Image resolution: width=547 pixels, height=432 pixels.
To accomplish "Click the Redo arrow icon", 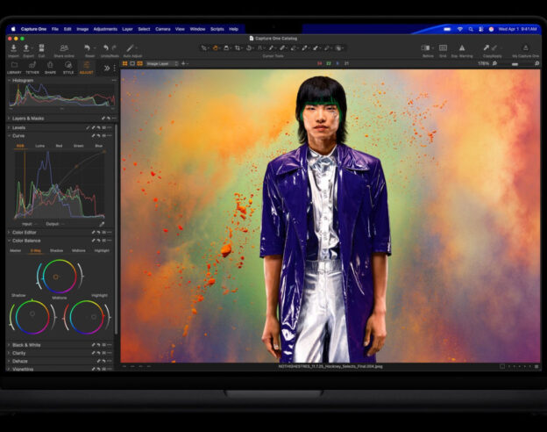I will coord(114,48).
